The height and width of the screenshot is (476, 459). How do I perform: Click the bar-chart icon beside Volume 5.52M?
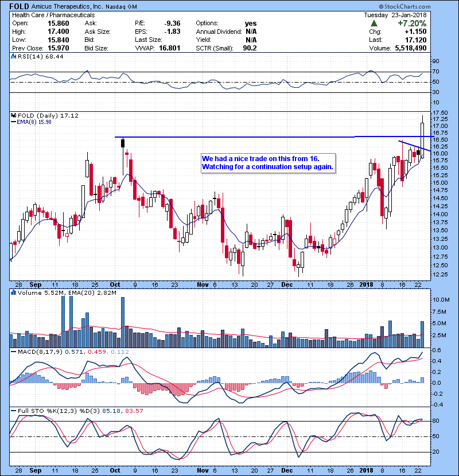(x=13, y=292)
